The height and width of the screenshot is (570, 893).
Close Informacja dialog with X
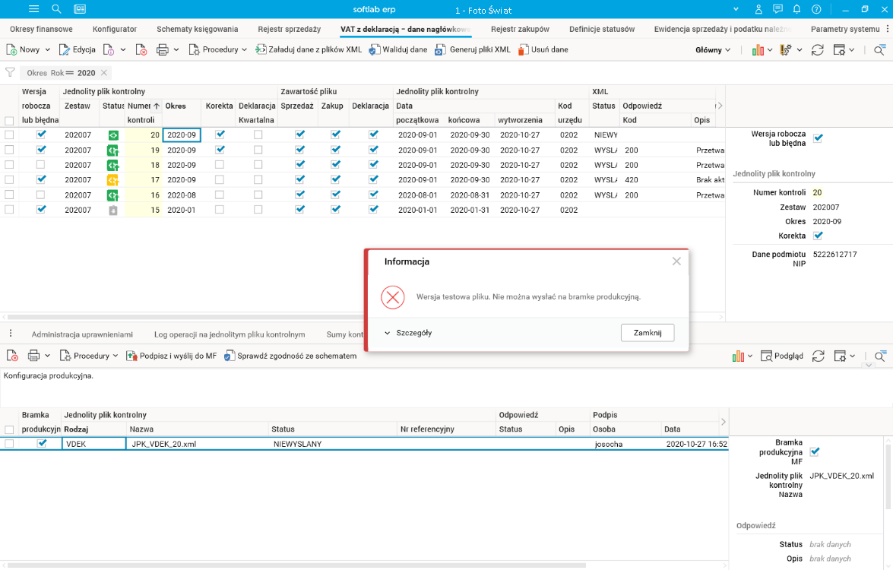click(676, 261)
